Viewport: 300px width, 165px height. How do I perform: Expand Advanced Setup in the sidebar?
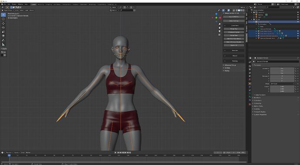[230, 65]
